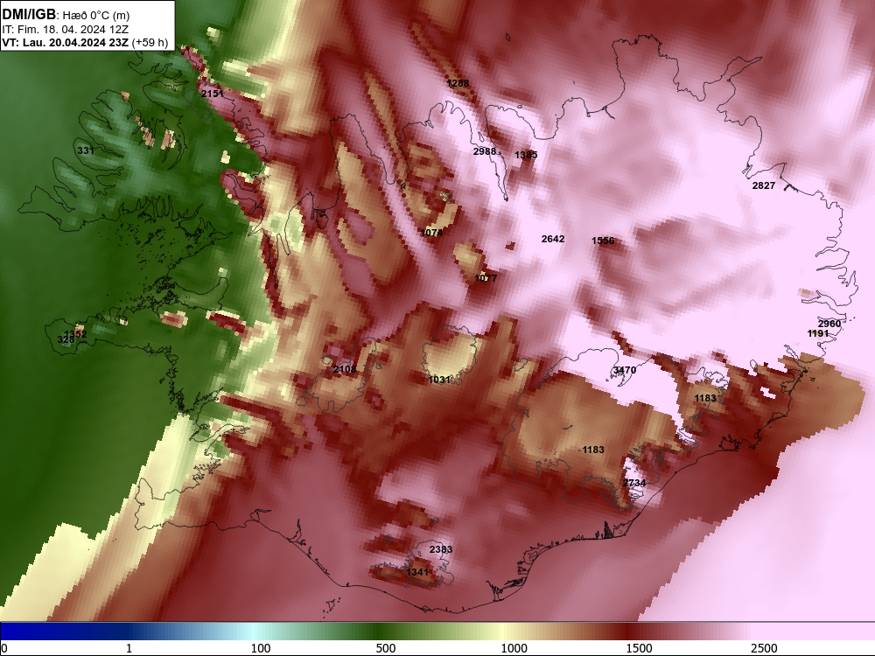Click the 1288 height value
The width and height of the screenshot is (875, 656).
[458, 83]
